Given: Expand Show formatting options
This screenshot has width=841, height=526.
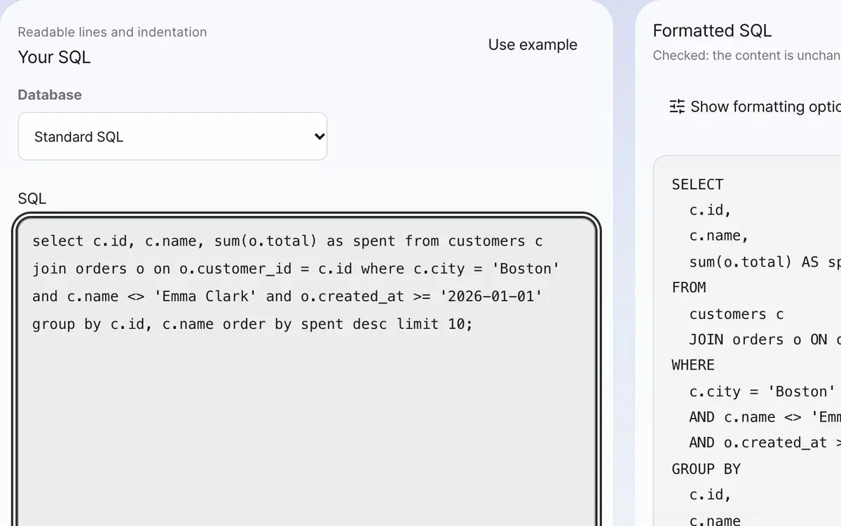Looking at the screenshot, I should point(755,107).
